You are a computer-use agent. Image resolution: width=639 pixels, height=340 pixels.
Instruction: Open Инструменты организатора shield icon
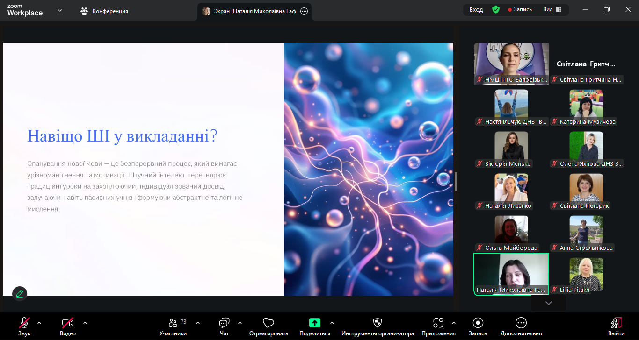(377, 323)
